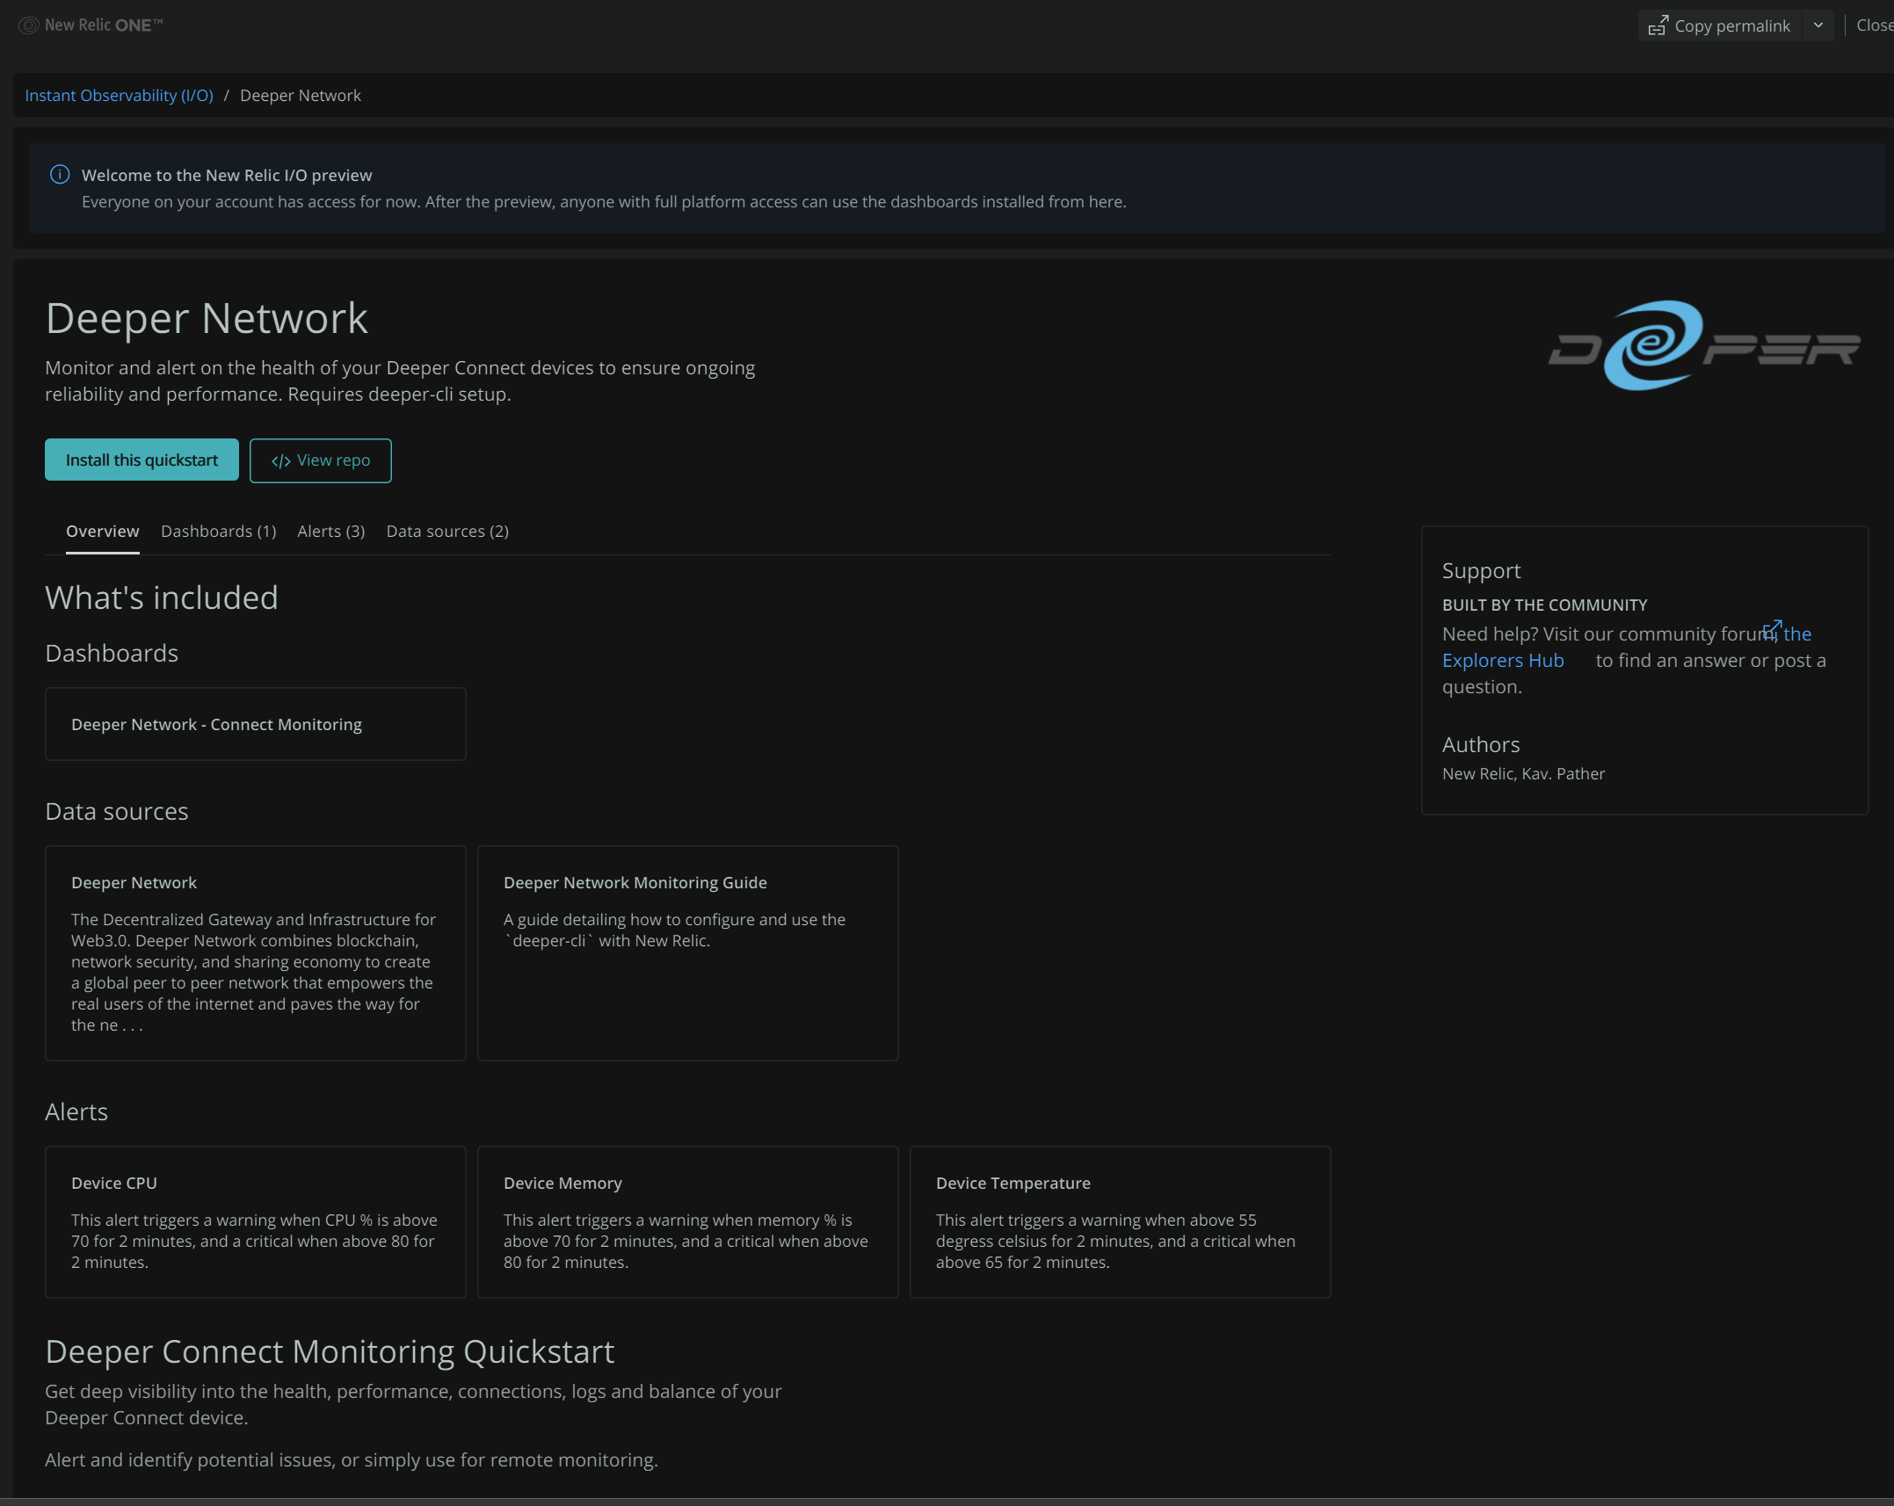Go to Instant Observability (I/O) breadcrumb
Screen dimensions: 1894x1506
pyautogui.click(x=119, y=96)
